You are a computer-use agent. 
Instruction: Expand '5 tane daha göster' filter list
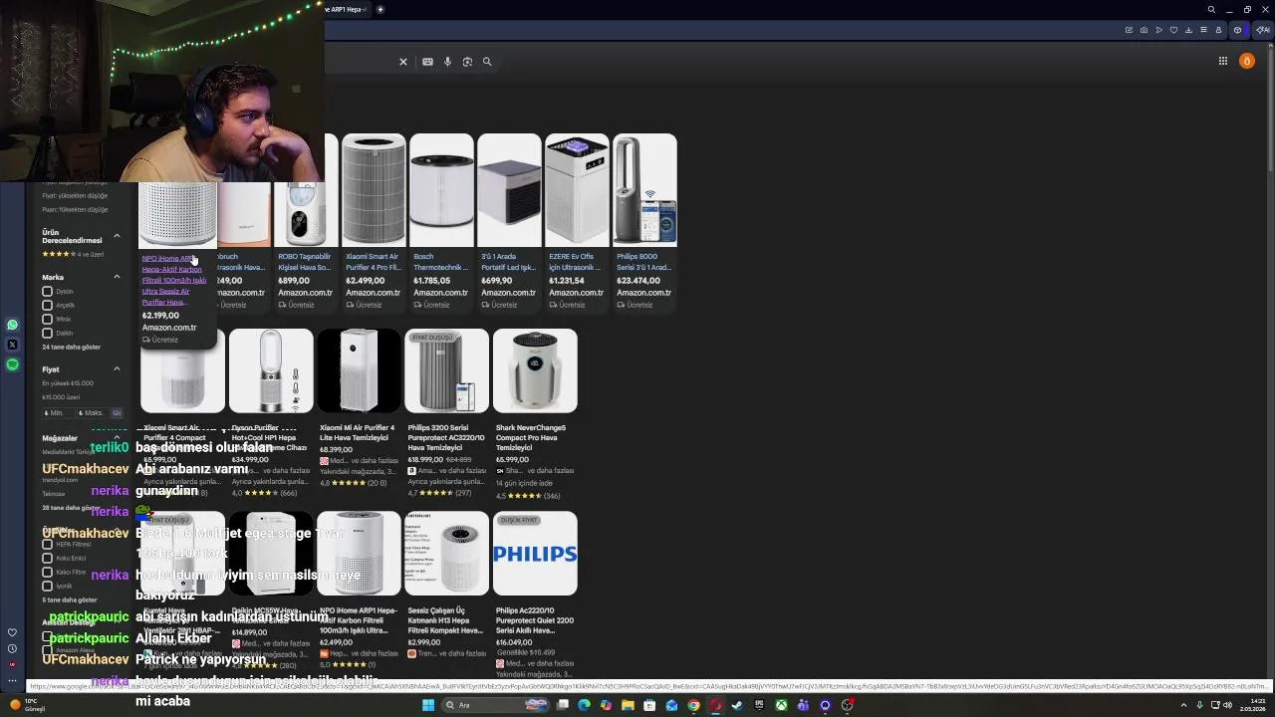pyautogui.click(x=69, y=600)
